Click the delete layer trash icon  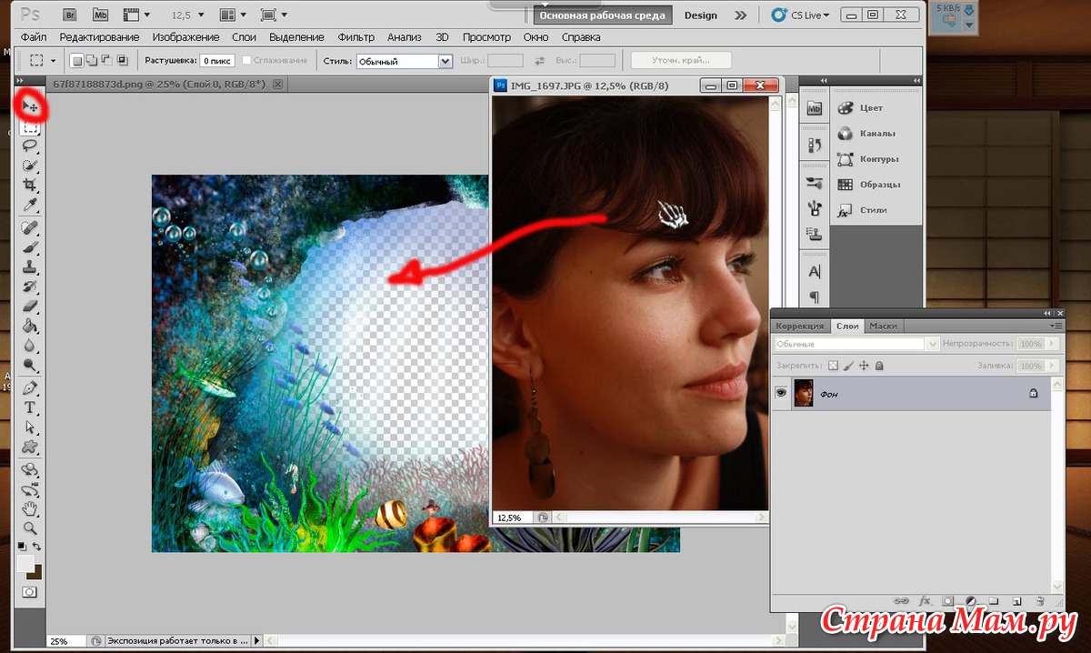[x=1039, y=601]
